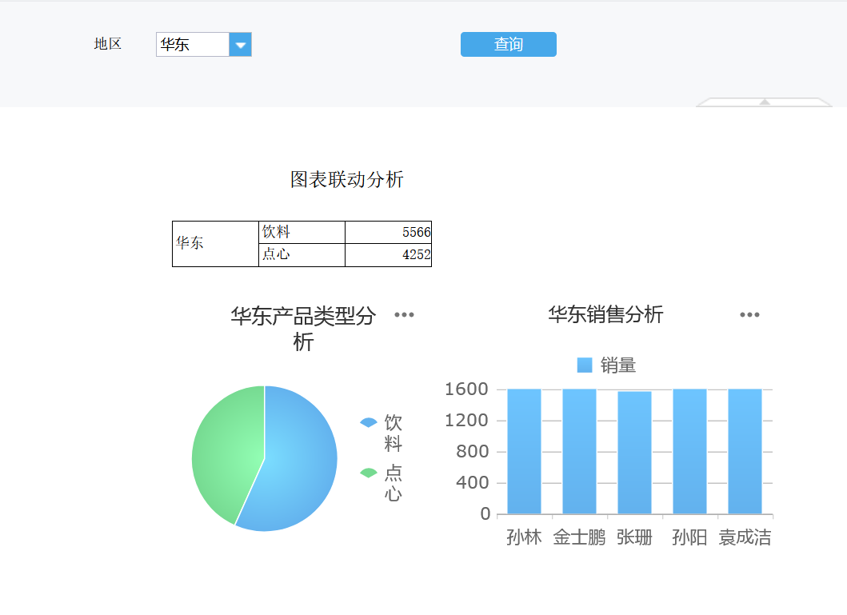Open the 地区 region dropdown arrow

[x=240, y=45]
